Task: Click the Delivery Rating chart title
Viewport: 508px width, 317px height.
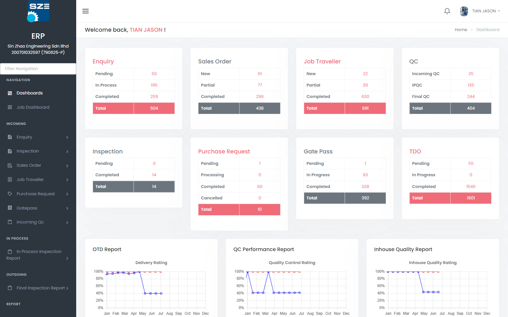Action: [151, 262]
